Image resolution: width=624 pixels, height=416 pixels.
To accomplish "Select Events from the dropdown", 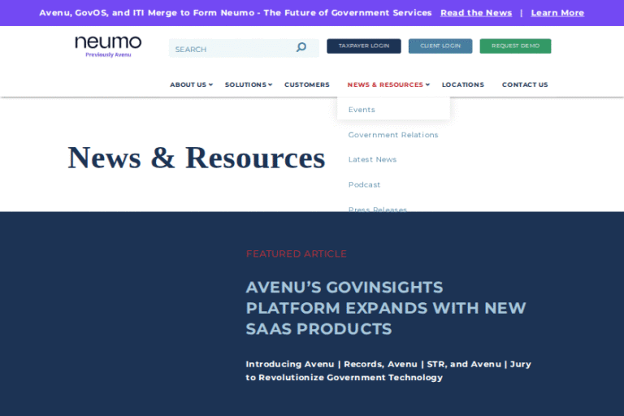I will (x=362, y=110).
